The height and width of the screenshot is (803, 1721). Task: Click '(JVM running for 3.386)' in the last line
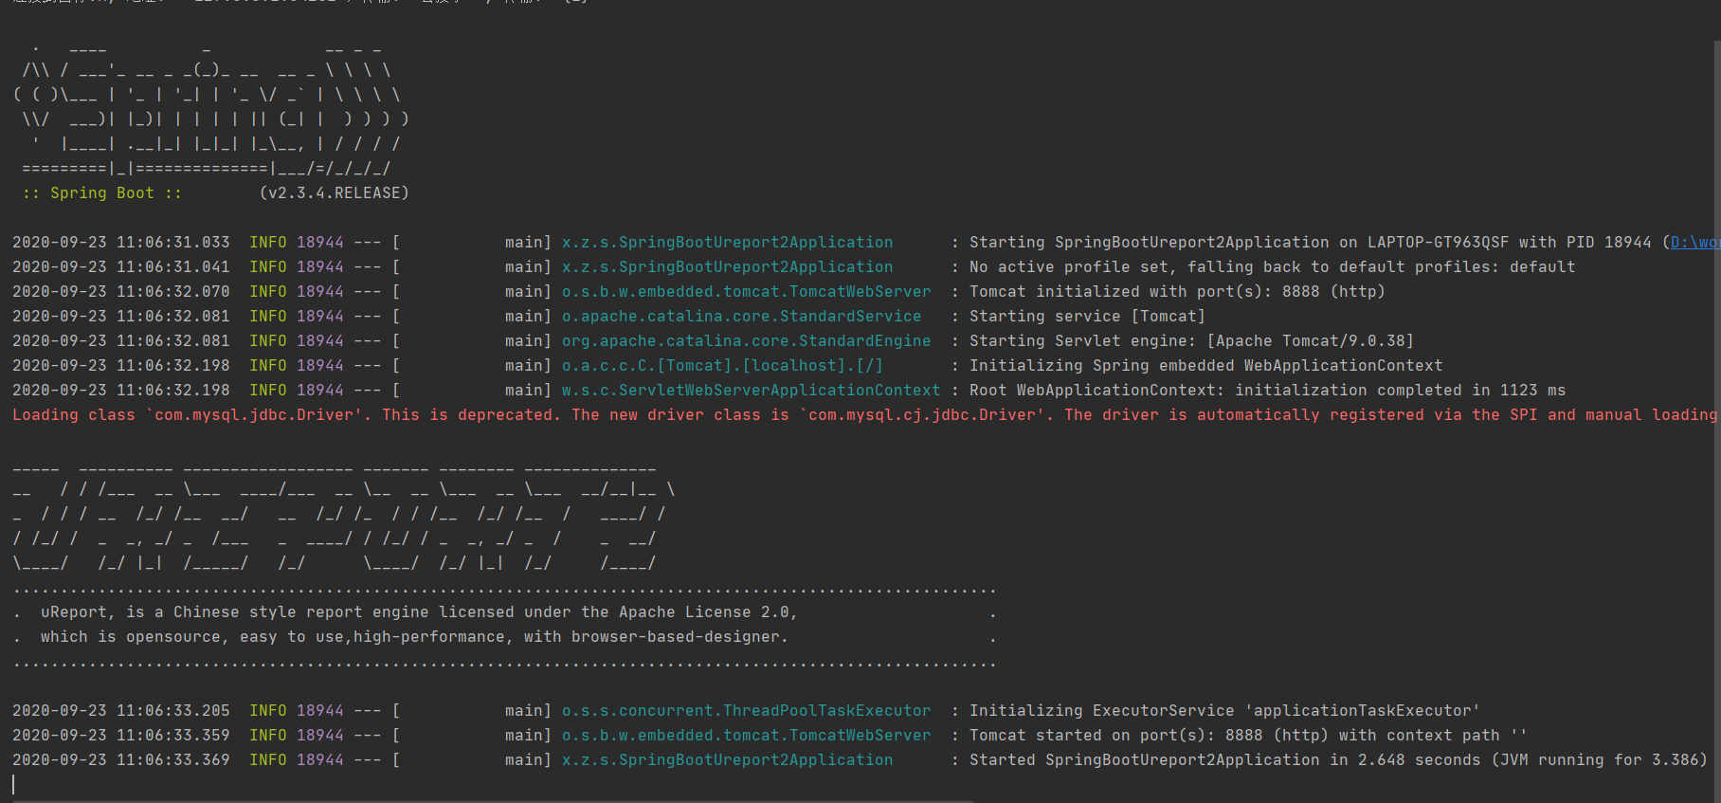[1599, 760]
